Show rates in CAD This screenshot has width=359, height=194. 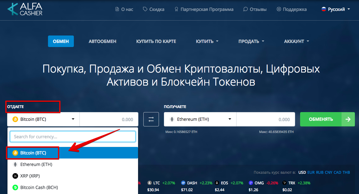[337, 172]
